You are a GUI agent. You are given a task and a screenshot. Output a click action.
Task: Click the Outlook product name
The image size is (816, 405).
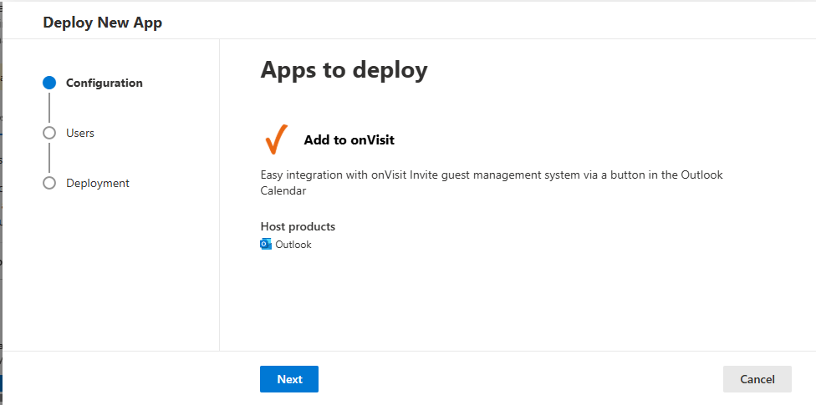tap(293, 245)
